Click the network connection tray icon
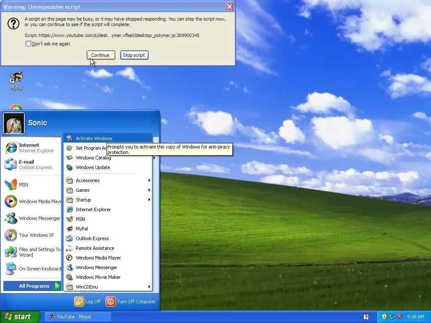Screen dimensions: 431x323 click(392, 317)
